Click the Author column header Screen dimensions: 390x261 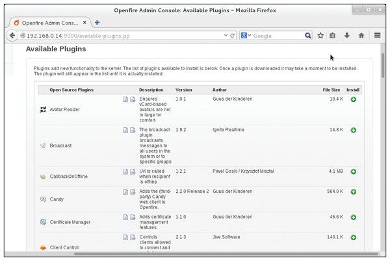(220, 90)
